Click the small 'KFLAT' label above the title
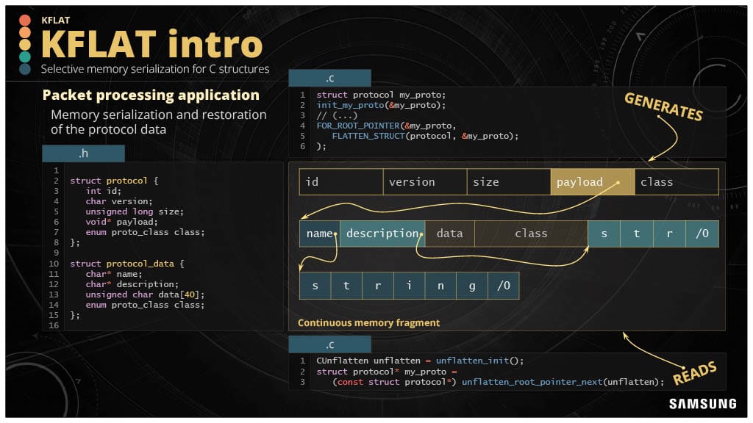This screenshot has width=753, height=423. (56, 20)
